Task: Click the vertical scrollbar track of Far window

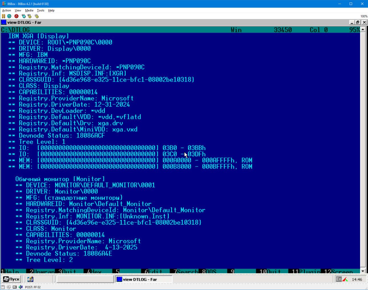Action: 363,150
